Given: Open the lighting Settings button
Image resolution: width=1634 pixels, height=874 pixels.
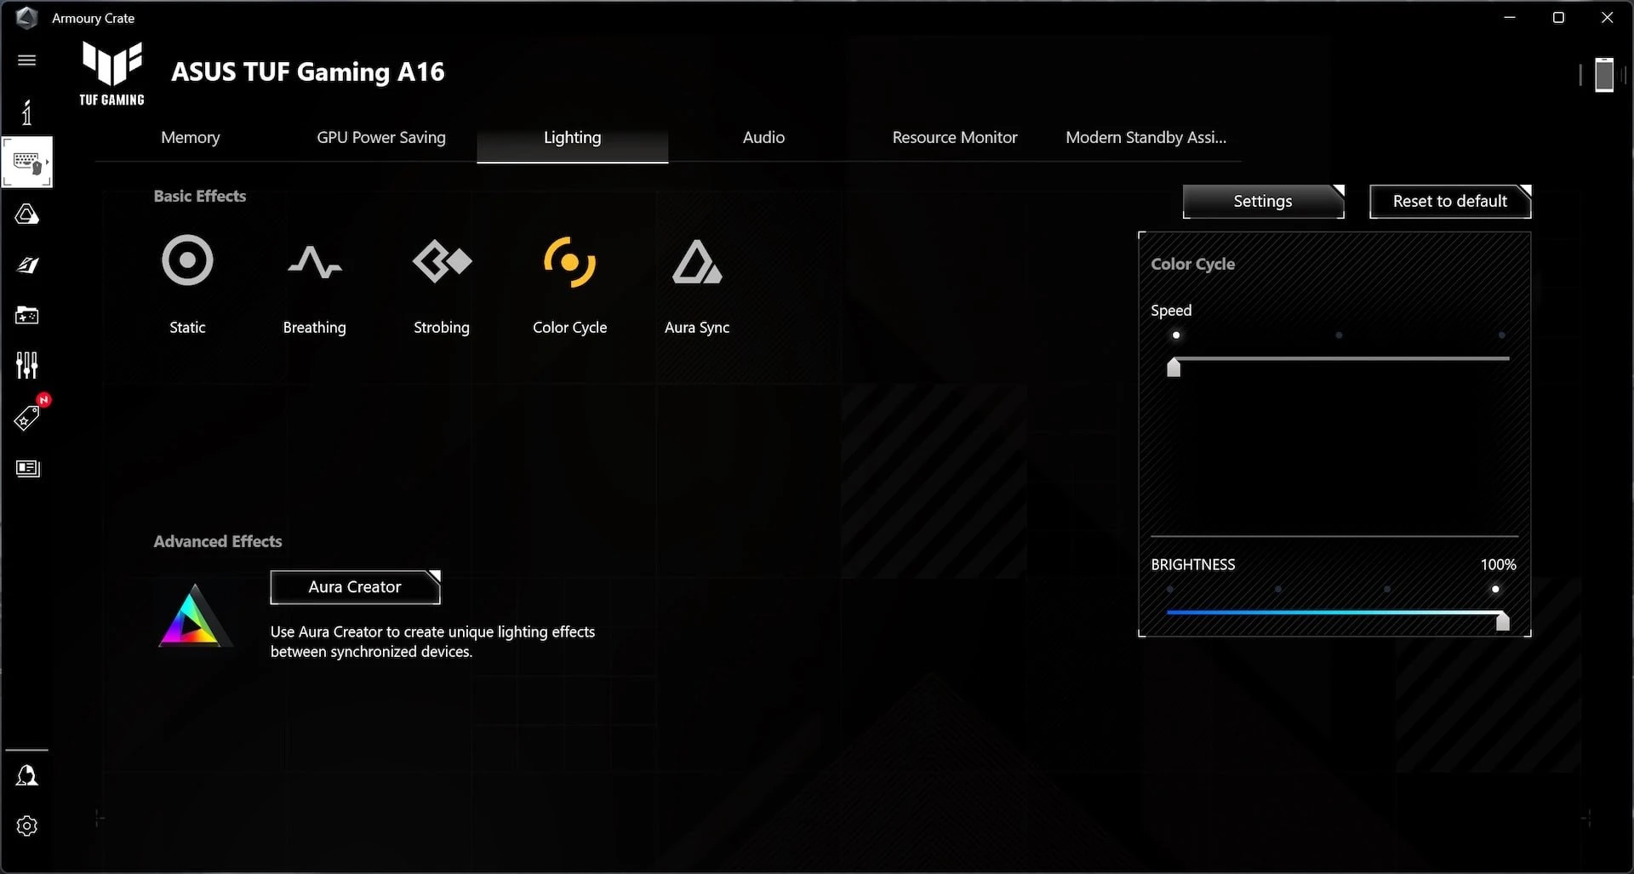Looking at the screenshot, I should (1263, 202).
